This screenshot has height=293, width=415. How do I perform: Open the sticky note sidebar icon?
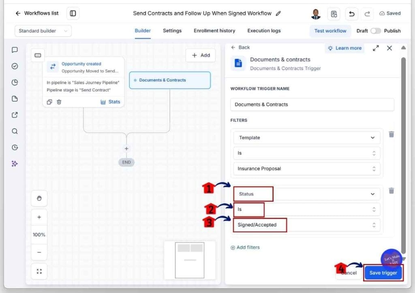tap(15, 99)
